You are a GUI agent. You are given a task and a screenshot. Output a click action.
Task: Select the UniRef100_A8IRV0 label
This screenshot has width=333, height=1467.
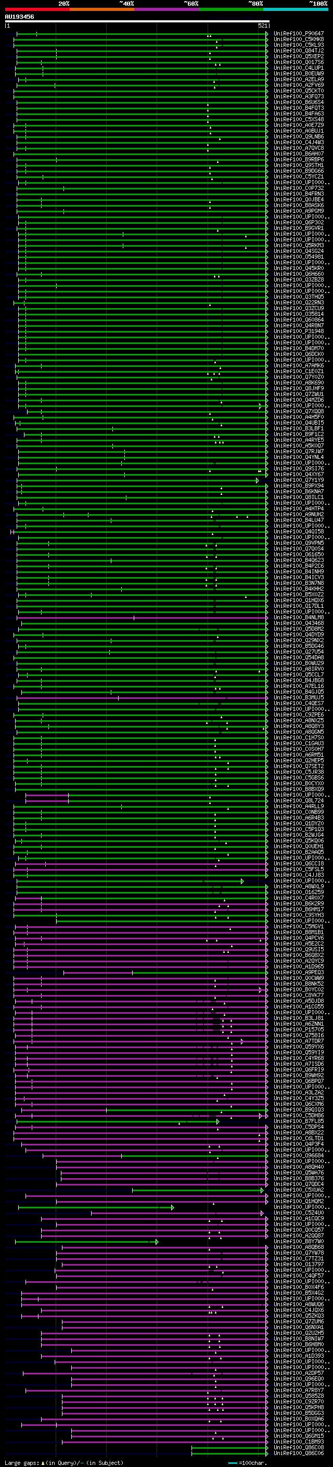coord(298,669)
